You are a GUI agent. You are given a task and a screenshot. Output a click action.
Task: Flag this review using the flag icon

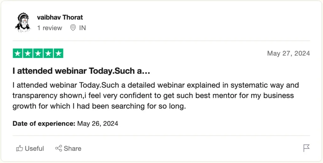click(306, 148)
